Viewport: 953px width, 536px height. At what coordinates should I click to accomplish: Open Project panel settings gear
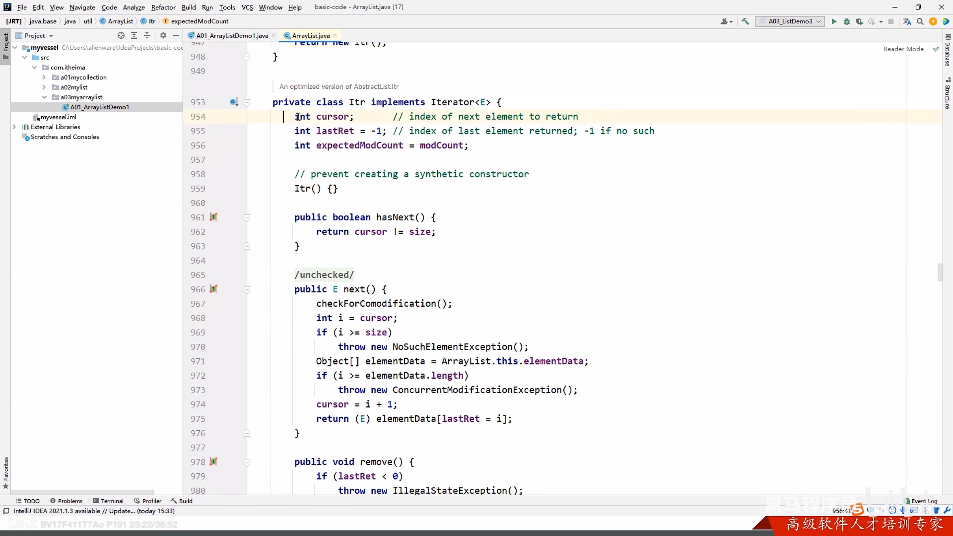coord(163,36)
